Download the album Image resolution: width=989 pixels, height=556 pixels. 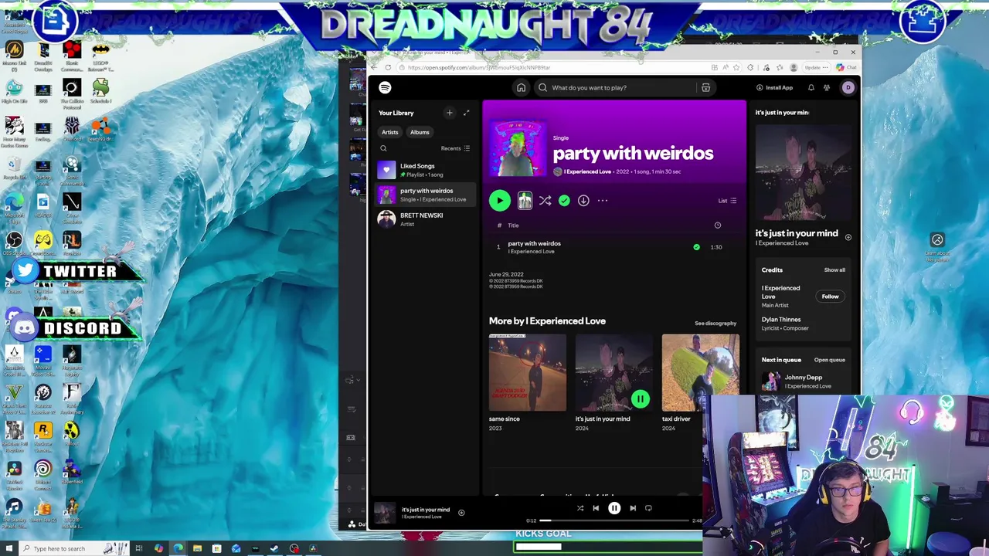coord(583,201)
